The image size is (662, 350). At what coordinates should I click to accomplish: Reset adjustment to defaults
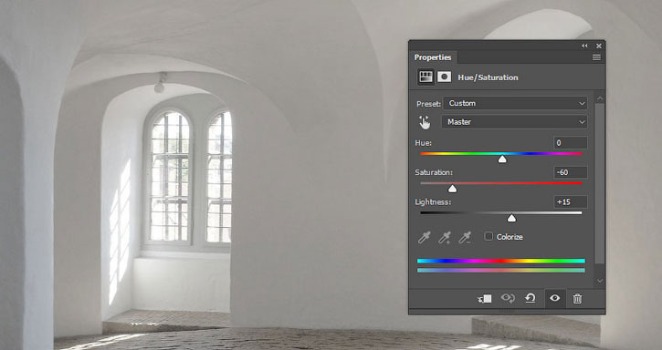tap(531, 298)
